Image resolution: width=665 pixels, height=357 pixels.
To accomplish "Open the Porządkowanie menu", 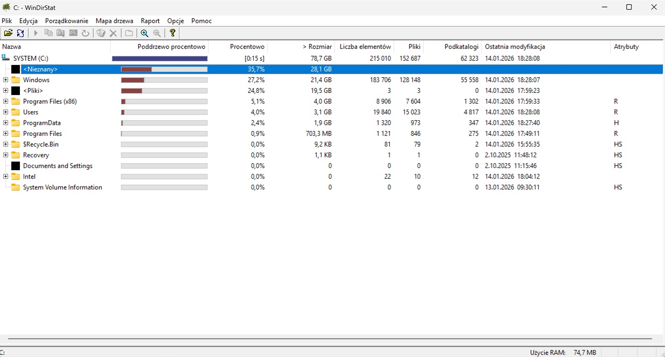I will (67, 21).
